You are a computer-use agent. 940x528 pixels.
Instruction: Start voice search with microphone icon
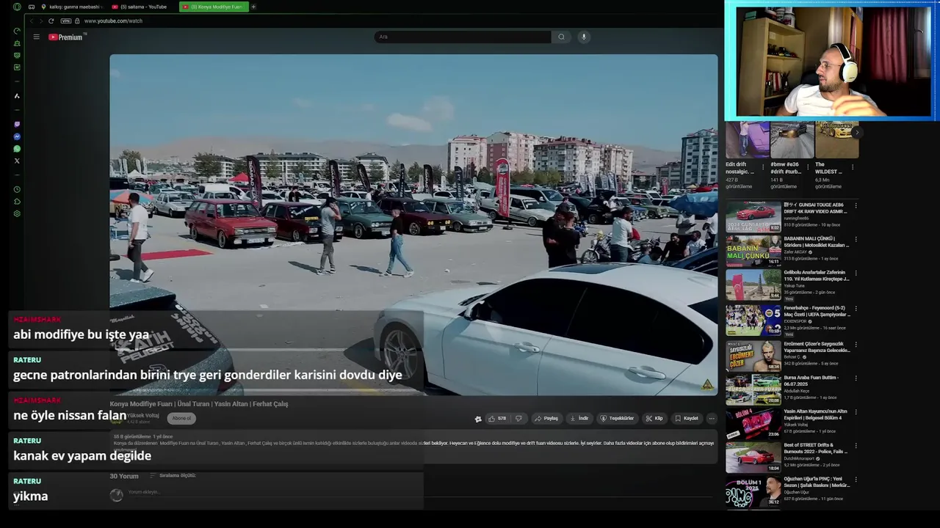tap(584, 37)
